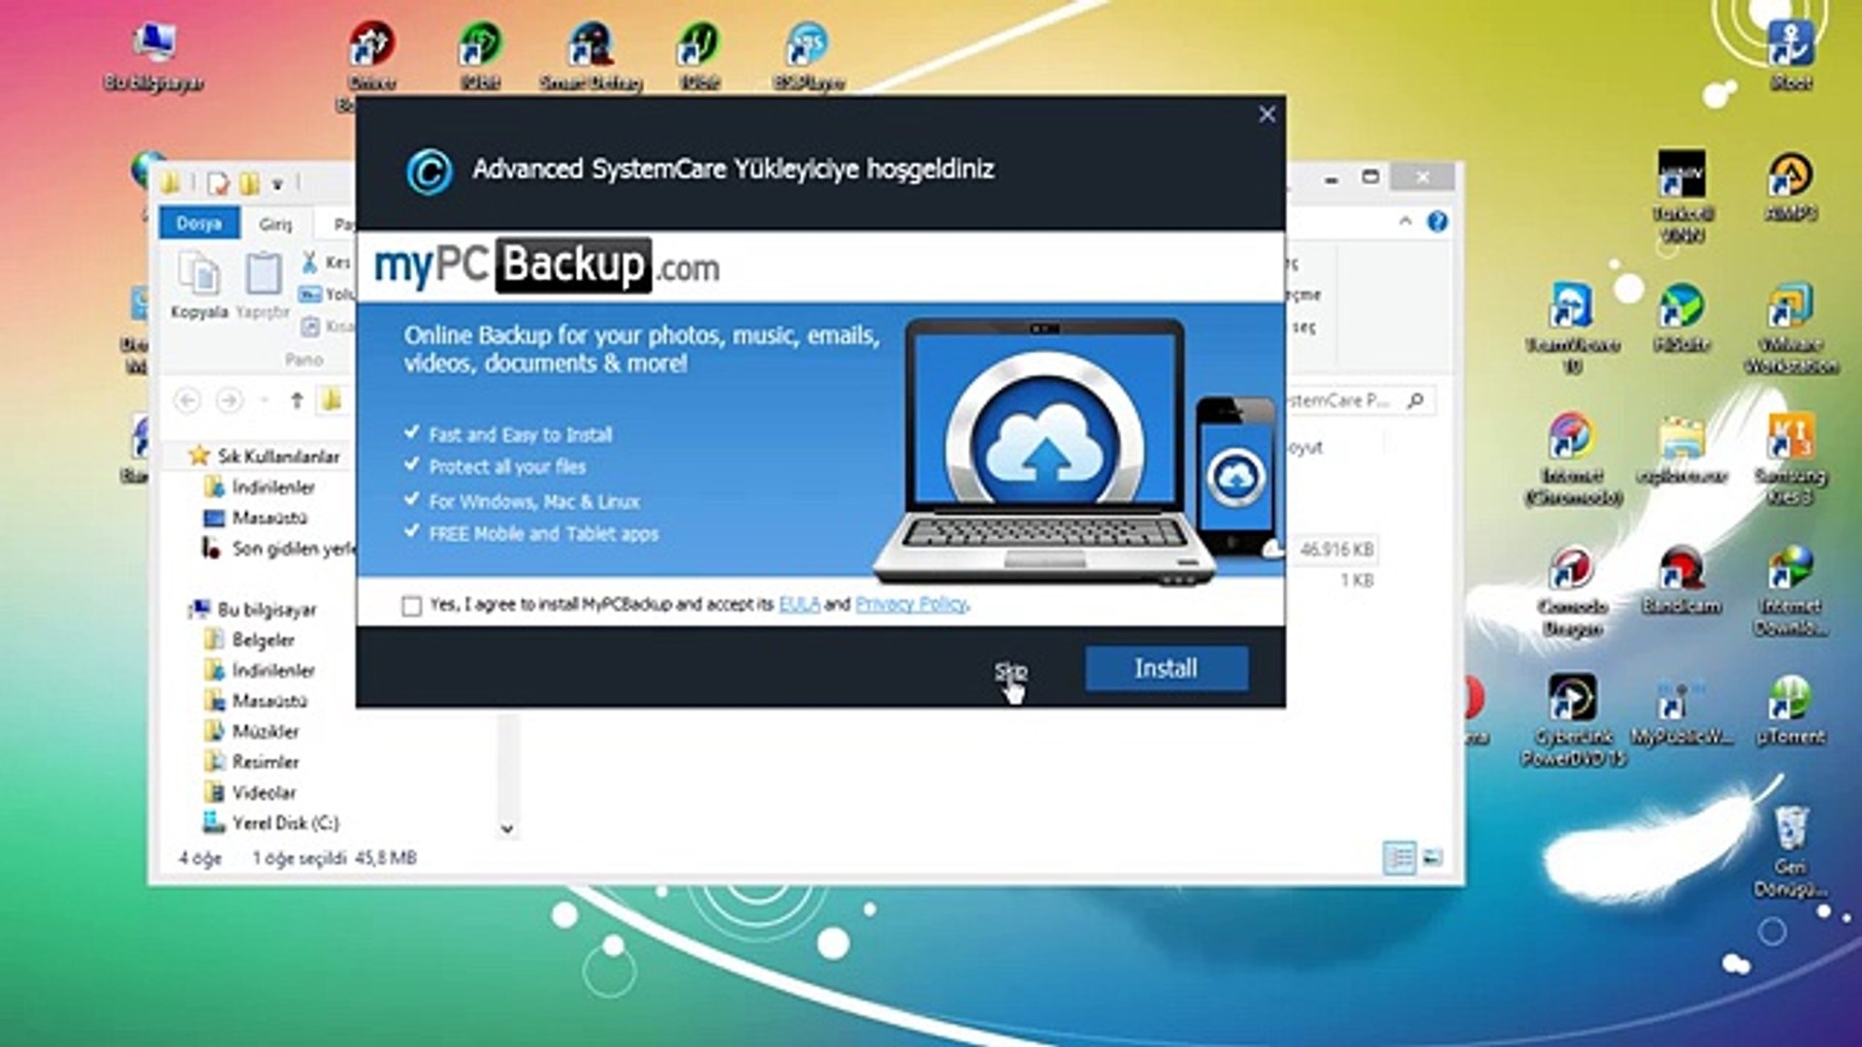Select Yerel Disk (C:) in tree

click(284, 823)
